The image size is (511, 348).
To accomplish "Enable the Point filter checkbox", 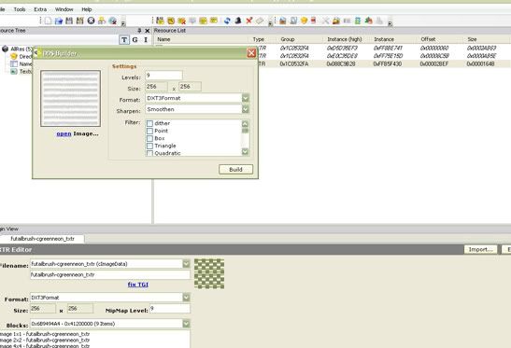I will click(x=149, y=131).
